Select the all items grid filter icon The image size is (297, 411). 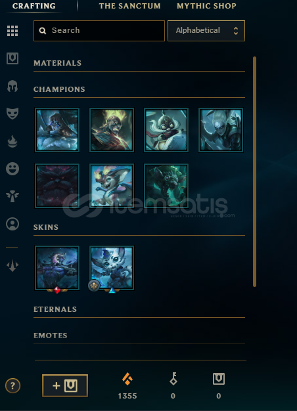pos(12,31)
